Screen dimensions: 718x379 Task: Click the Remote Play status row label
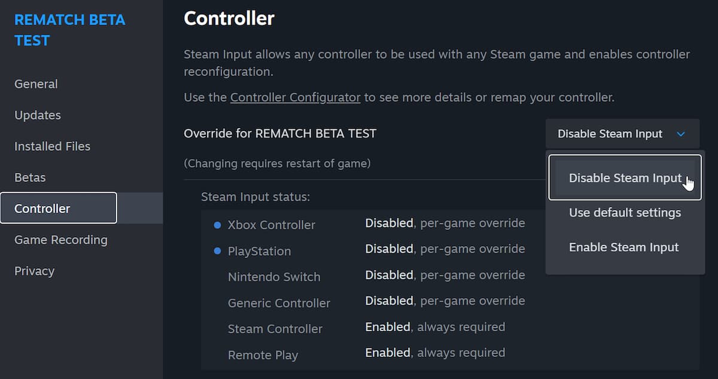click(x=263, y=355)
